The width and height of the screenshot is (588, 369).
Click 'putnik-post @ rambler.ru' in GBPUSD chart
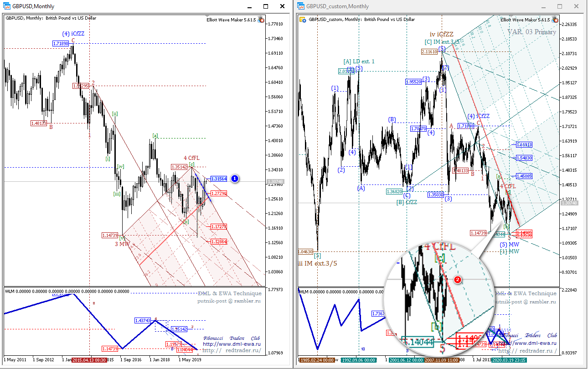click(229, 301)
